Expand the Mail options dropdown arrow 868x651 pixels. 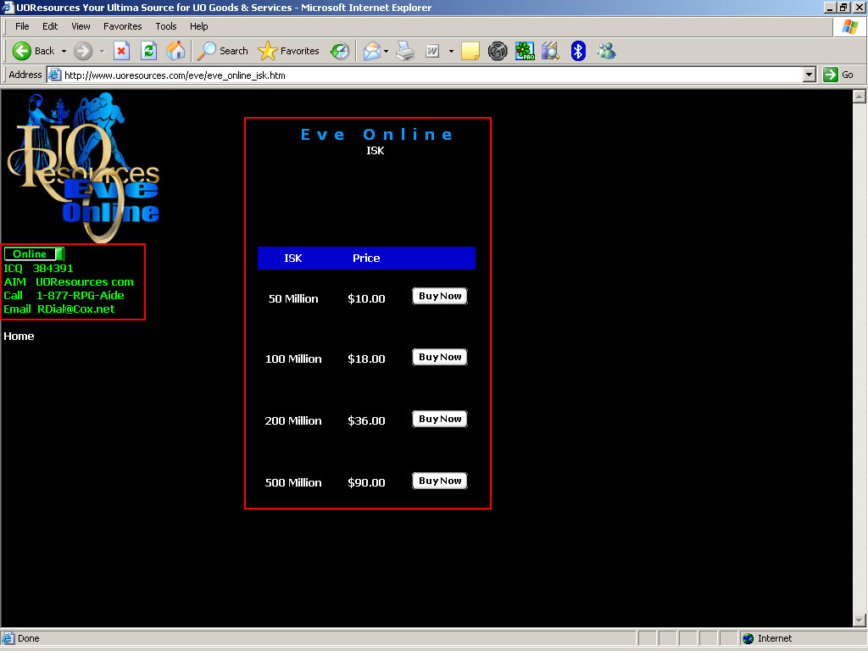(x=386, y=51)
